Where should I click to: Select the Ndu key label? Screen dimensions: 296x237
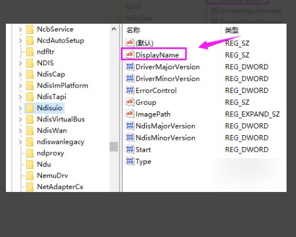(x=44, y=164)
